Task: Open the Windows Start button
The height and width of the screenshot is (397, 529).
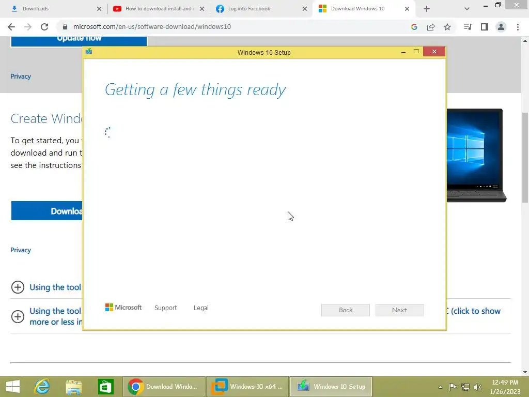Action: (13, 387)
